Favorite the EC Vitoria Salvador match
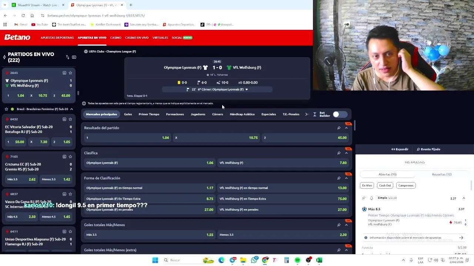 [x=70, y=119]
